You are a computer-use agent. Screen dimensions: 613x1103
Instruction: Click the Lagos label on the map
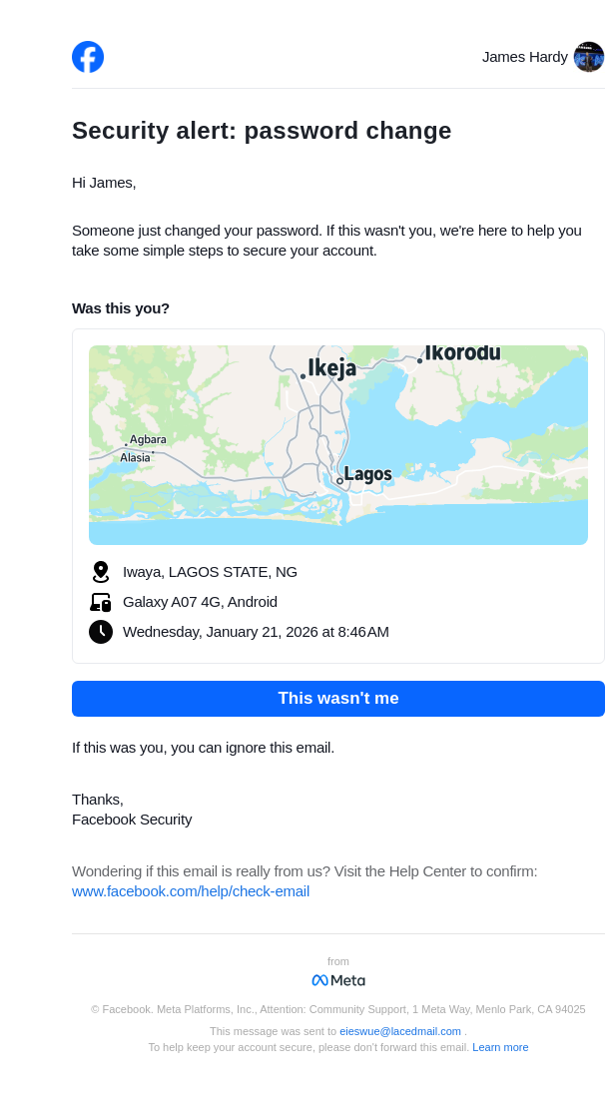pyautogui.click(x=367, y=474)
